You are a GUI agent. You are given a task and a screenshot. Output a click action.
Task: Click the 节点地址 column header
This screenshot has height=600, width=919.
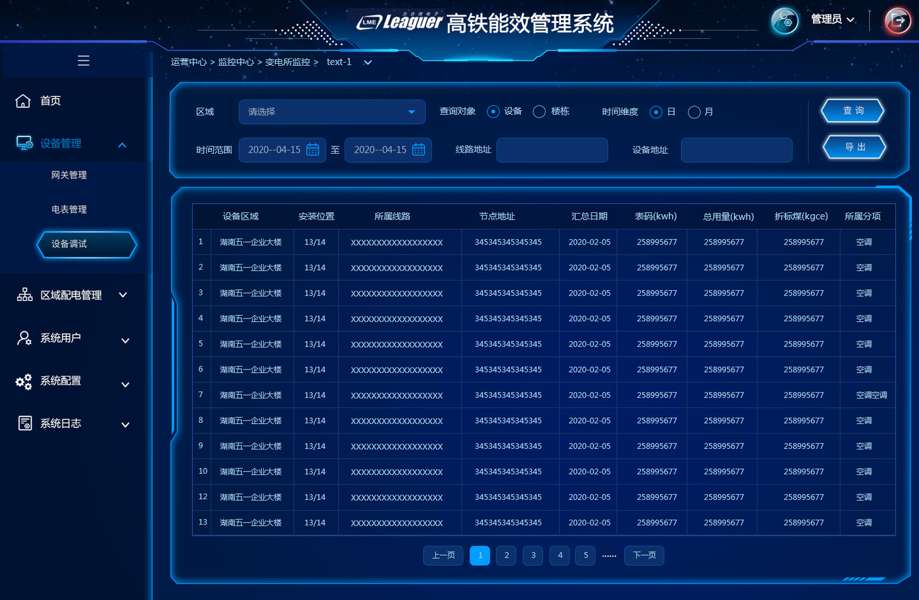pos(497,216)
